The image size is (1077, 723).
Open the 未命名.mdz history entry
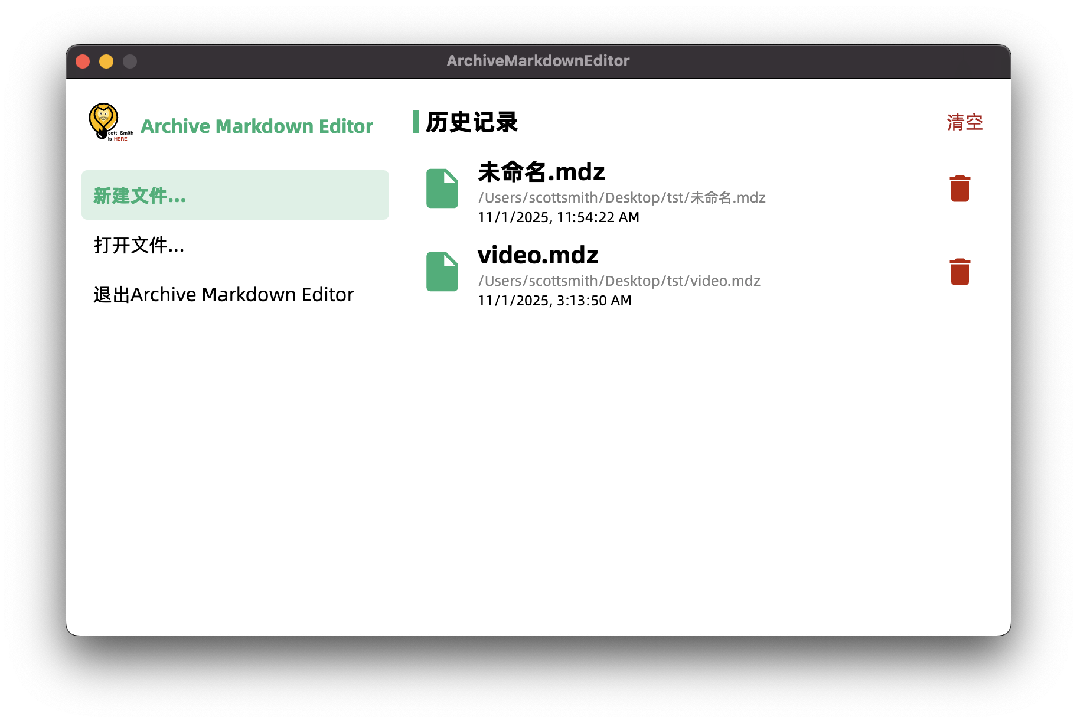coord(541,172)
